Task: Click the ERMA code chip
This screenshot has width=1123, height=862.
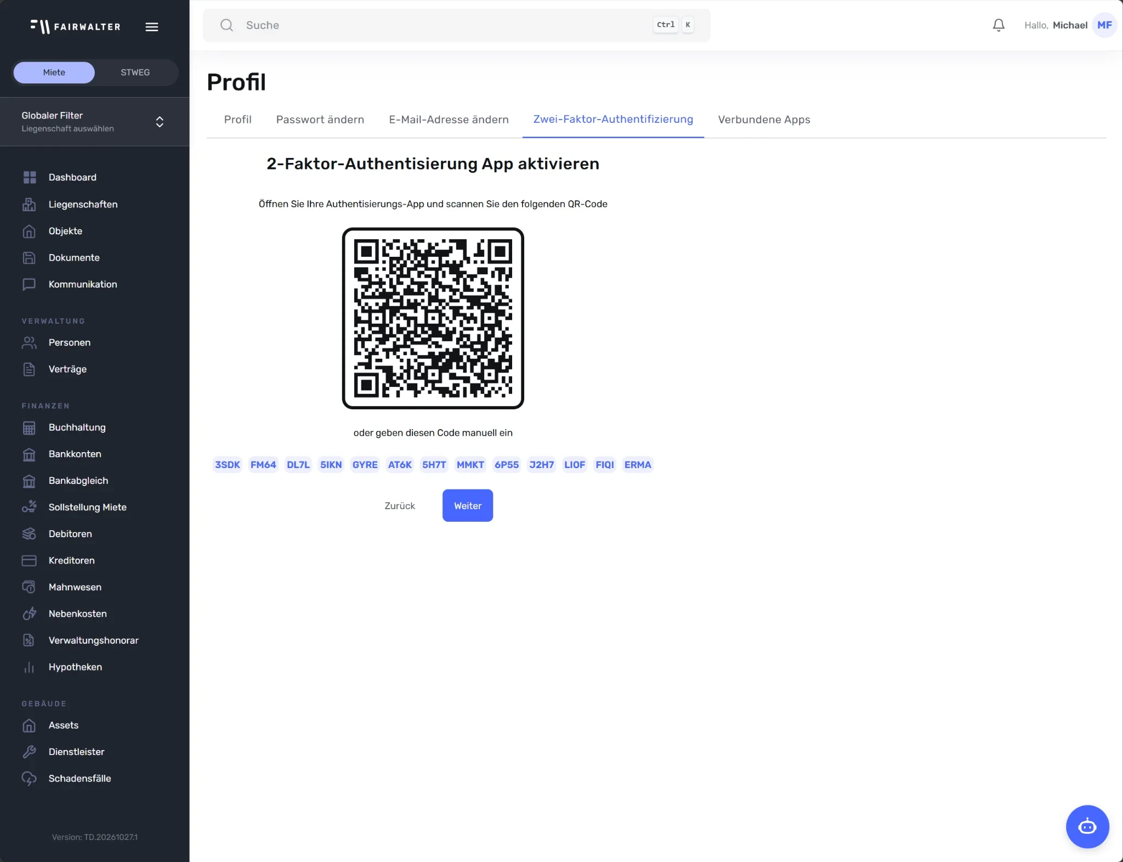Action: [x=638, y=465]
